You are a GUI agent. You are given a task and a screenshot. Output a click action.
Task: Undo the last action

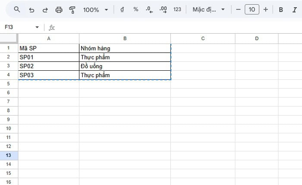click(31, 9)
